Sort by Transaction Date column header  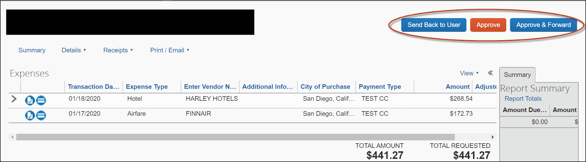coord(93,87)
